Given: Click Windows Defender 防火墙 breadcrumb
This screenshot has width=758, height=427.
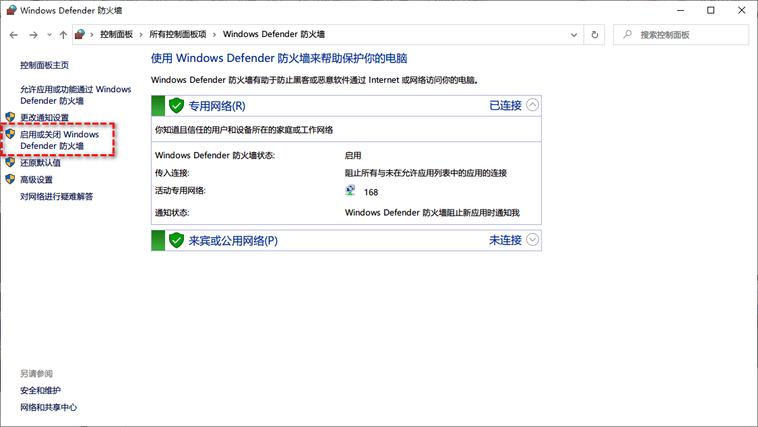Looking at the screenshot, I should click(274, 34).
